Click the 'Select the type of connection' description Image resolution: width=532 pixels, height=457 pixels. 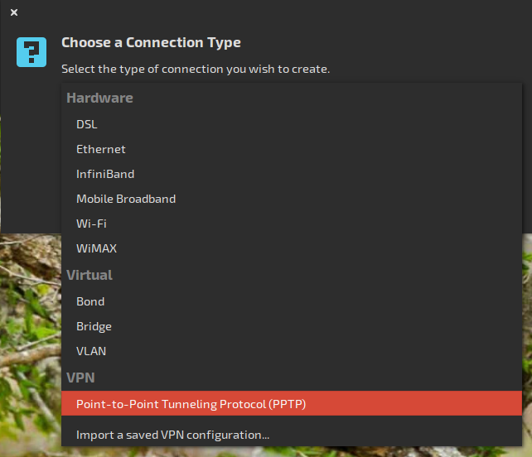click(x=196, y=69)
